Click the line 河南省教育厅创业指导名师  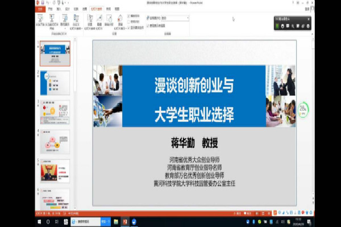click(x=194, y=167)
